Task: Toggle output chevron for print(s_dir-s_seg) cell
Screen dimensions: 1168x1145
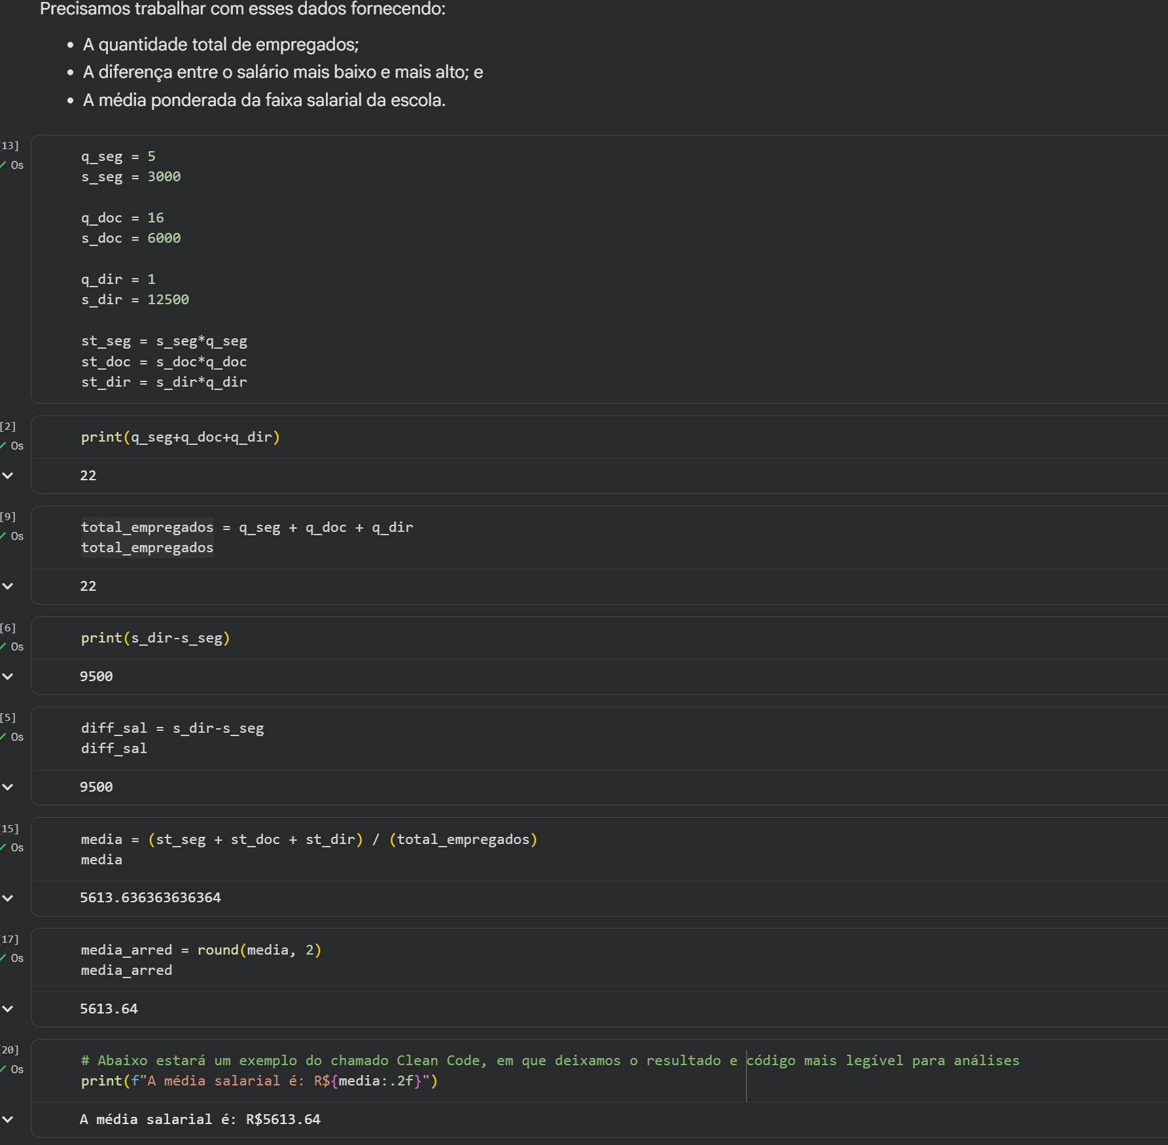Action: point(8,677)
